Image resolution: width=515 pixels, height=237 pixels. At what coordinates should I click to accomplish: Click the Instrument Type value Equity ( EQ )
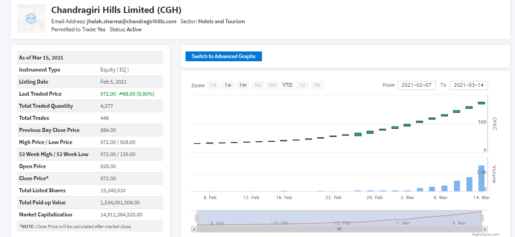(x=114, y=70)
